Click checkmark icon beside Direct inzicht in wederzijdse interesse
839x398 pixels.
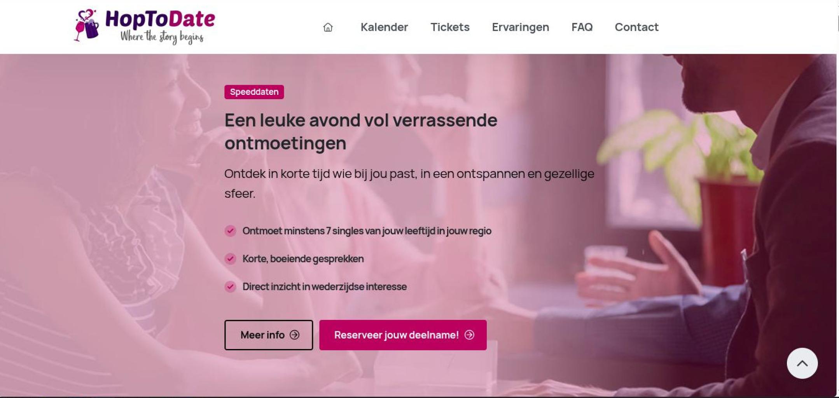click(x=230, y=287)
